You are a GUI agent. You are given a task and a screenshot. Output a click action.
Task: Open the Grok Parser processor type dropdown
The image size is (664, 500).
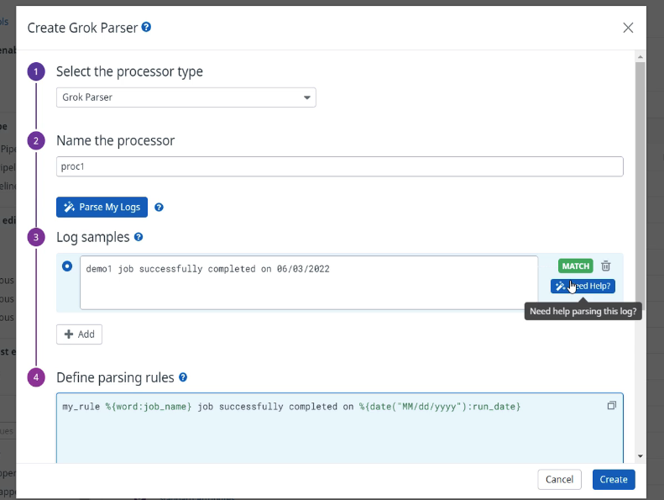click(x=186, y=97)
